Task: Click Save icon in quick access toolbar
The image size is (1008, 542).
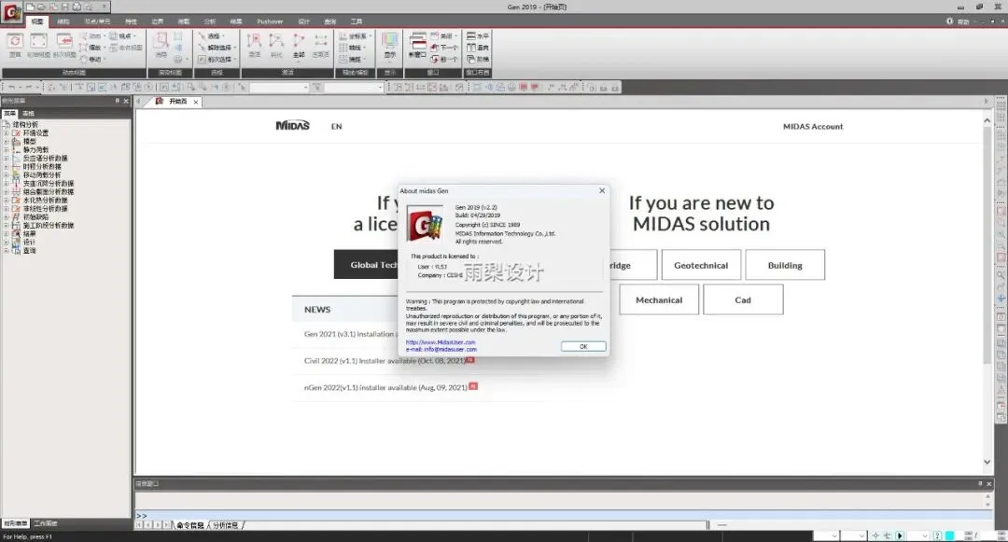Action: (x=64, y=7)
